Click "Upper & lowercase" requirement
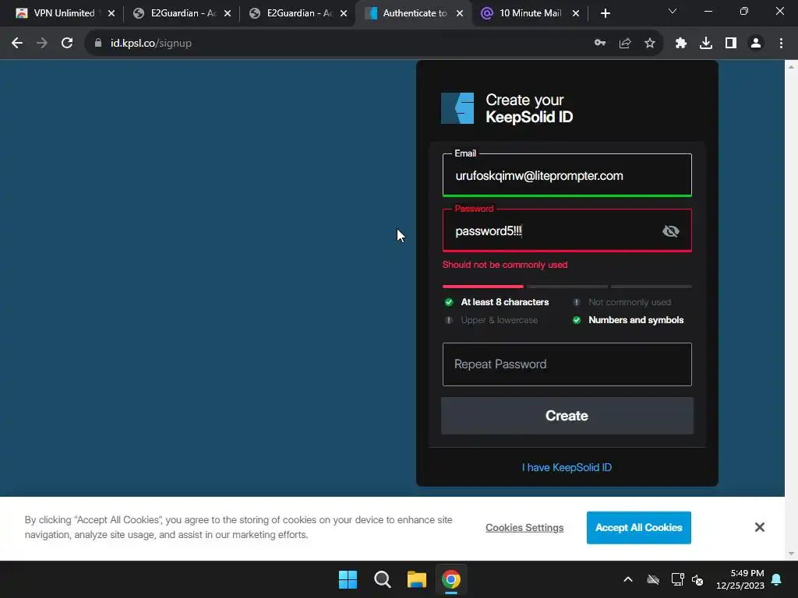 pos(500,320)
